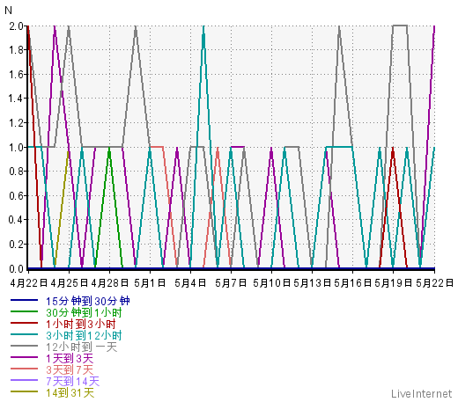Select the 14到31天 legend label
This screenshot has width=458, height=402.
pos(70,392)
